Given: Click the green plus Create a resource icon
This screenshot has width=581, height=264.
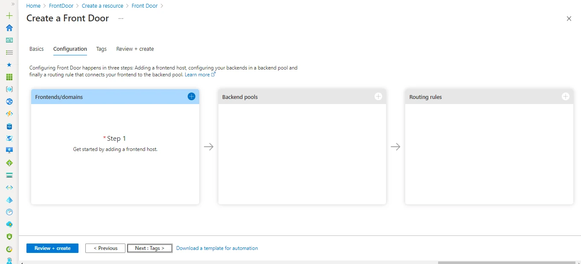Looking at the screenshot, I should pos(9,16).
